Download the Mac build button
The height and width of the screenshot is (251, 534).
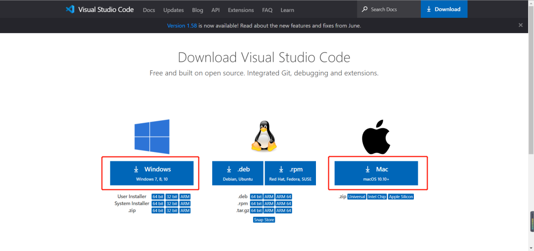click(376, 173)
